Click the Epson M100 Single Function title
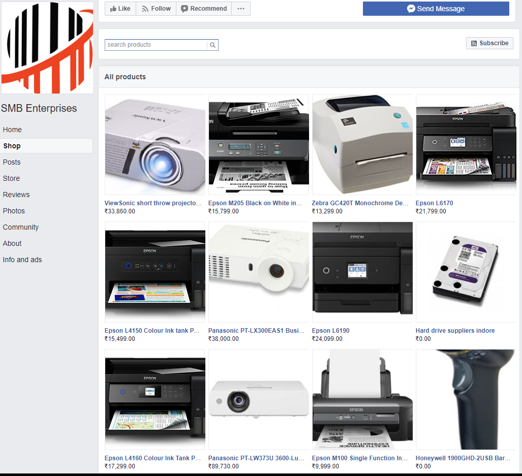Image resolution: width=522 pixels, height=476 pixels. [359, 458]
